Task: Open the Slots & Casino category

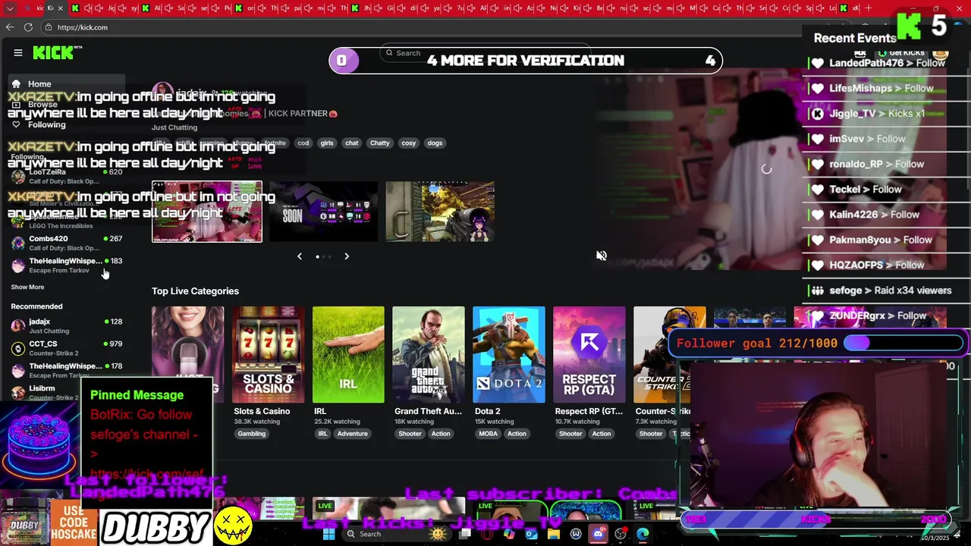Action: click(268, 355)
